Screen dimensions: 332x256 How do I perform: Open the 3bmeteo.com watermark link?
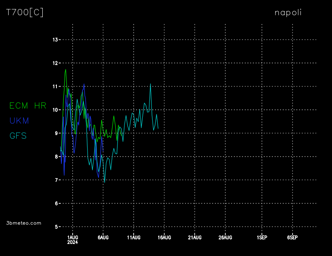tap(24, 223)
